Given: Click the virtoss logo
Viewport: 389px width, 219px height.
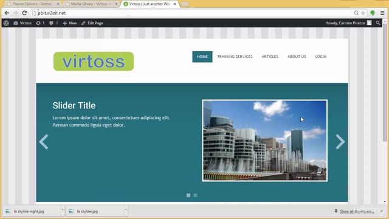Looking at the screenshot, I should [x=94, y=61].
